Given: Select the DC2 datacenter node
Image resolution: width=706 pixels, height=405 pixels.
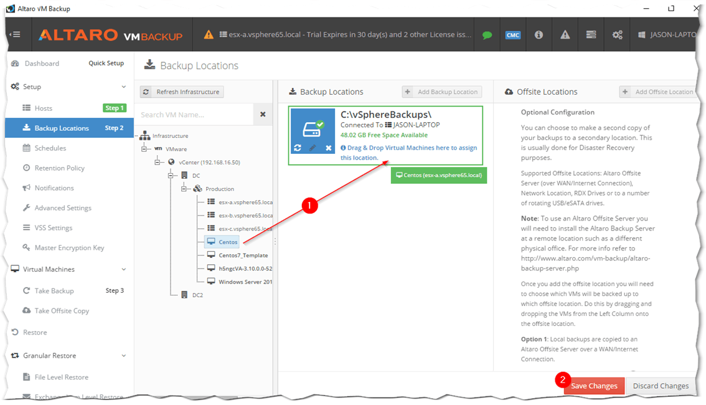Looking at the screenshot, I should pos(197,295).
